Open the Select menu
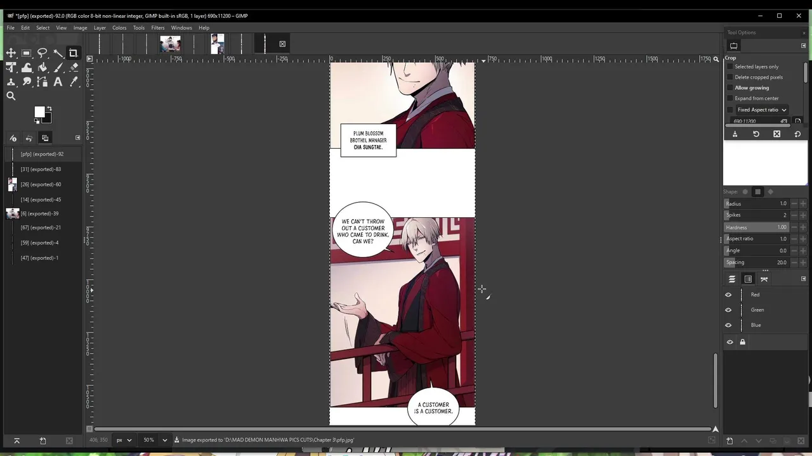Screen dimensions: 812x456 click(43, 28)
